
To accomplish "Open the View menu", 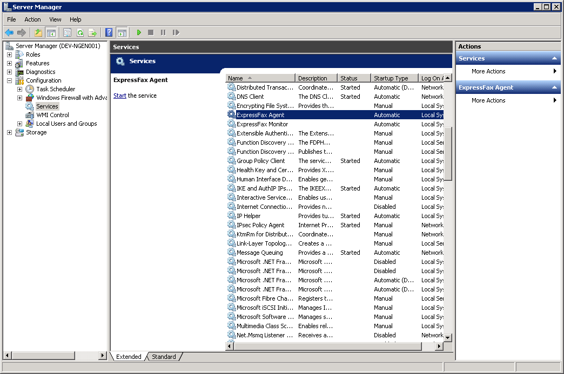I will [x=55, y=19].
